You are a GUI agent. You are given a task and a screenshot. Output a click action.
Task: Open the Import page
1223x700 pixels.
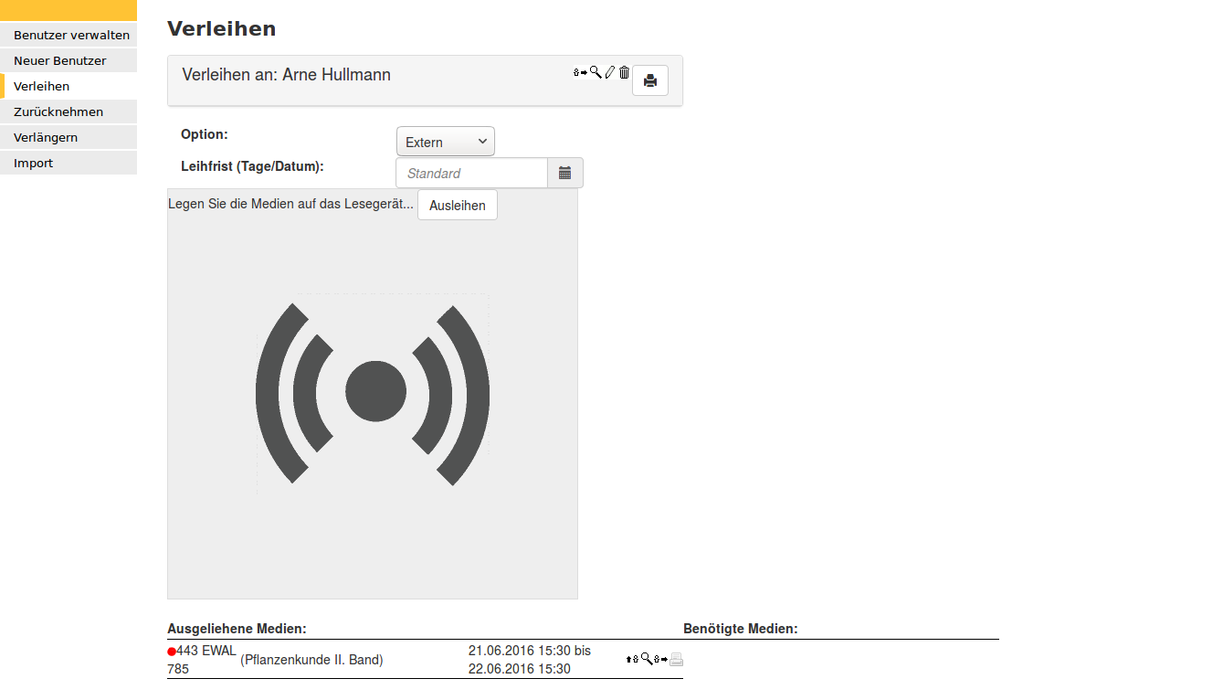69,162
